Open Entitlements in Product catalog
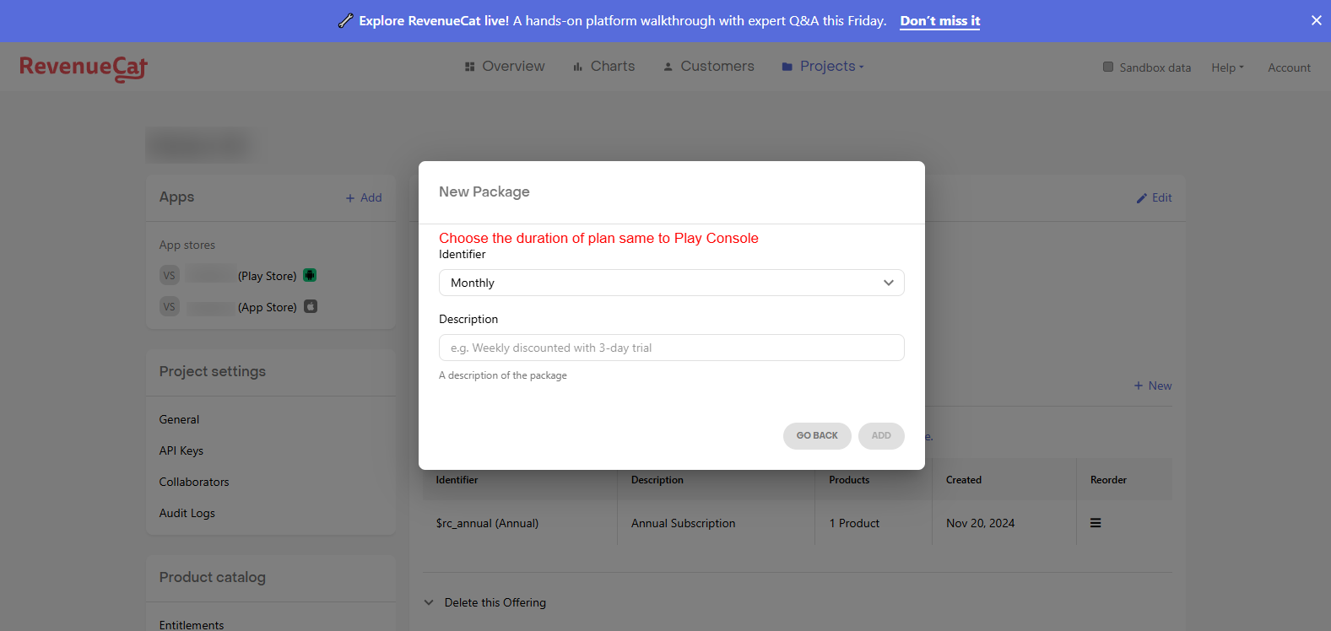The width and height of the screenshot is (1331, 631). tap(192, 624)
